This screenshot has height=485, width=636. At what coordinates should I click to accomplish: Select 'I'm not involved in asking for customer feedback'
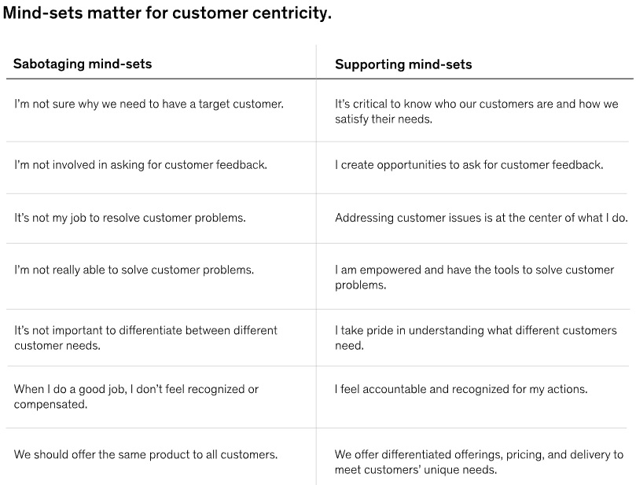coord(141,165)
